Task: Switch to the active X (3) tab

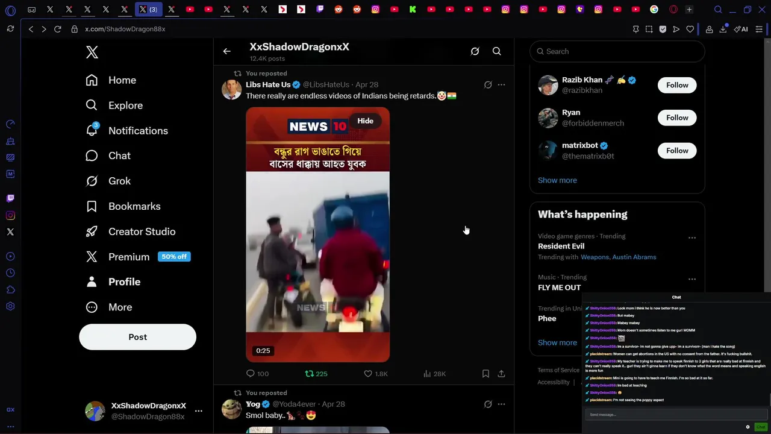Action: (x=148, y=10)
